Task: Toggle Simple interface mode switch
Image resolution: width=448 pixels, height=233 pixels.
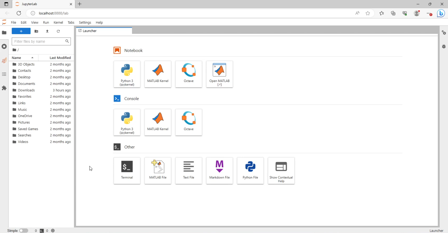Action: pos(24,231)
